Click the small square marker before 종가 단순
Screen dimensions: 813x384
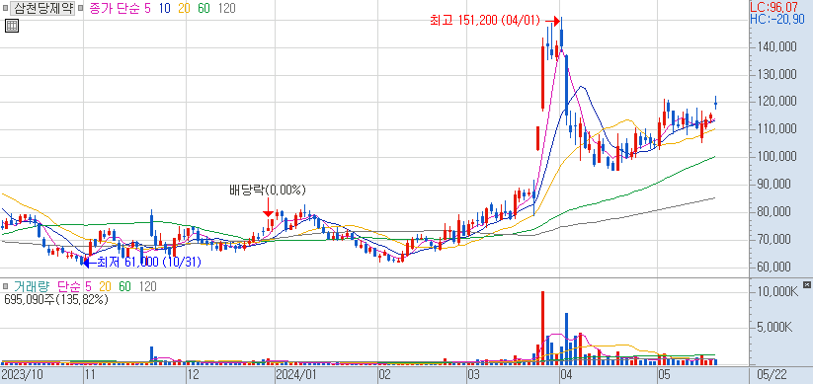(x=81, y=9)
